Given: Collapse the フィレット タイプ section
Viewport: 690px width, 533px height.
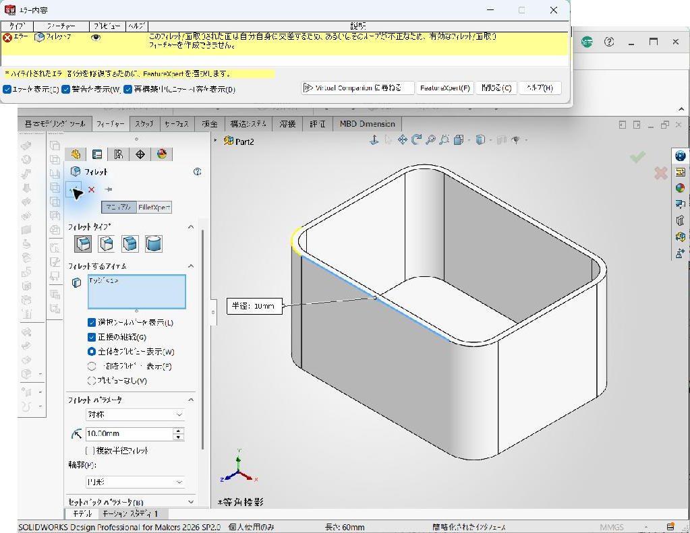Looking at the screenshot, I should 190,227.
